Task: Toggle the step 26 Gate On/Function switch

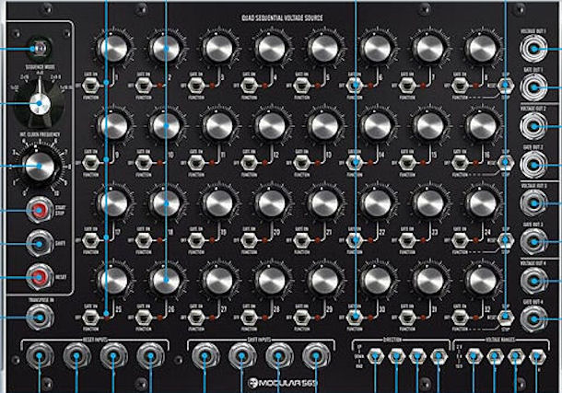Action: (x=146, y=318)
